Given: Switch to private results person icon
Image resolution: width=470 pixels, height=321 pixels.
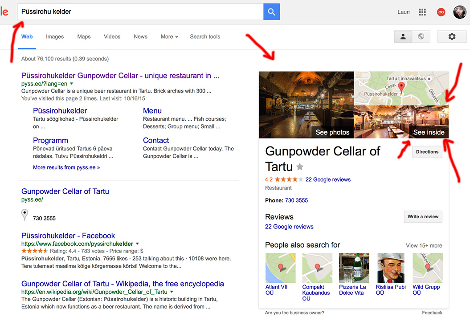Looking at the screenshot, I should point(403,37).
